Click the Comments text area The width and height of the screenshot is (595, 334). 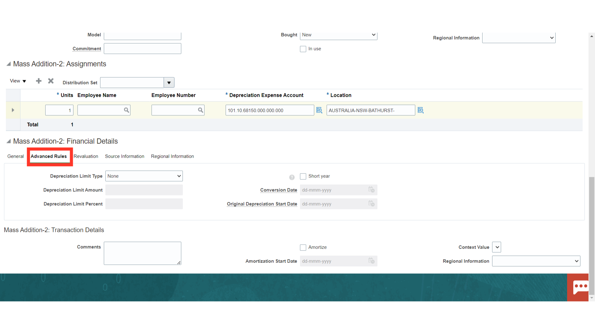pyautogui.click(x=143, y=253)
